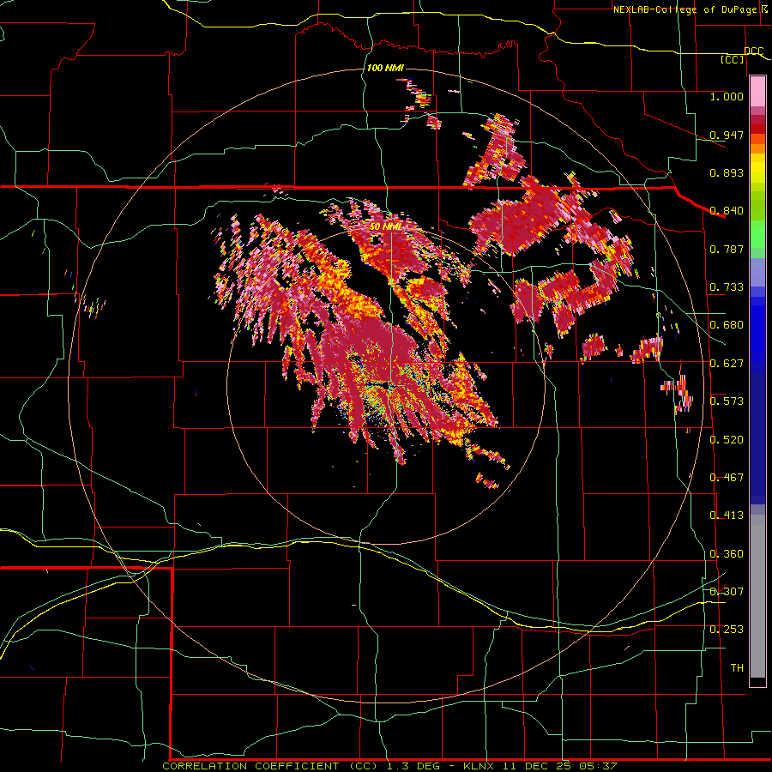Image resolution: width=772 pixels, height=772 pixels.
Task: Click the 0.627 scale value
Action: tap(727, 364)
